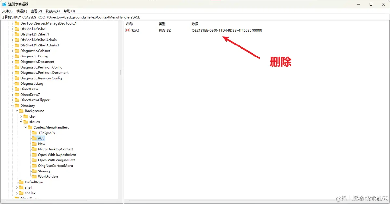Select the ACE folder icon
390x204 pixels.
tap(34, 138)
